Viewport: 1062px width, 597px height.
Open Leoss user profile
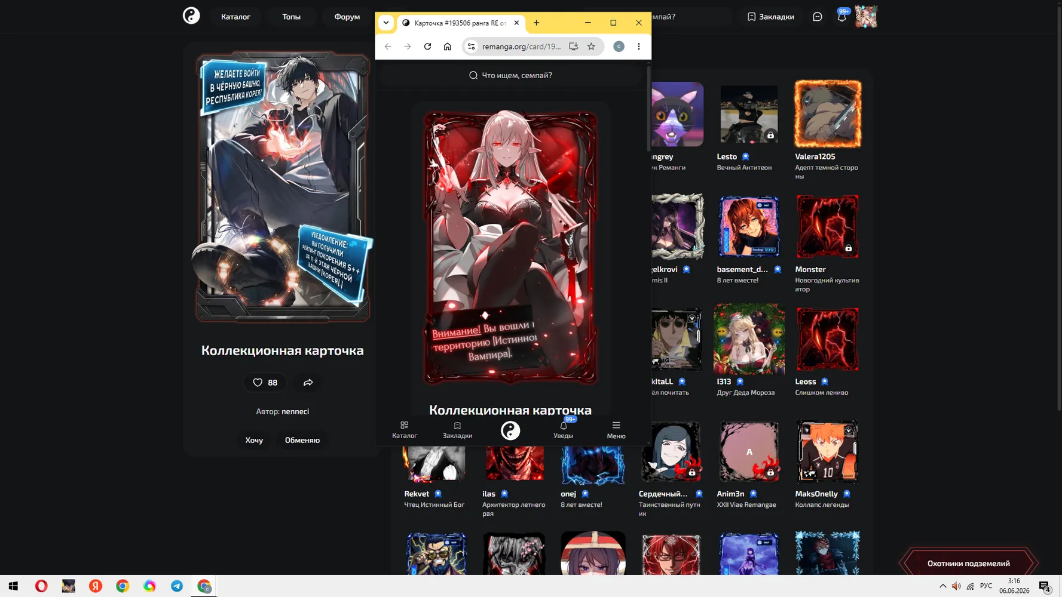pyautogui.click(x=806, y=381)
